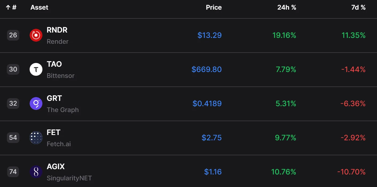Image resolution: width=377 pixels, height=187 pixels.
Task: Open the TAO asset name link
Action: (x=54, y=64)
